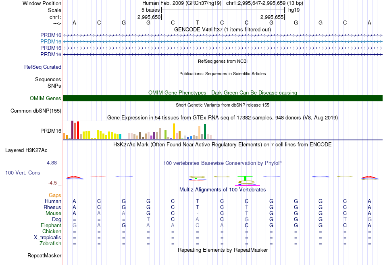Click the Mouse alignment row label
The height and width of the screenshot is (265, 383).
click(x=53, y=214)
